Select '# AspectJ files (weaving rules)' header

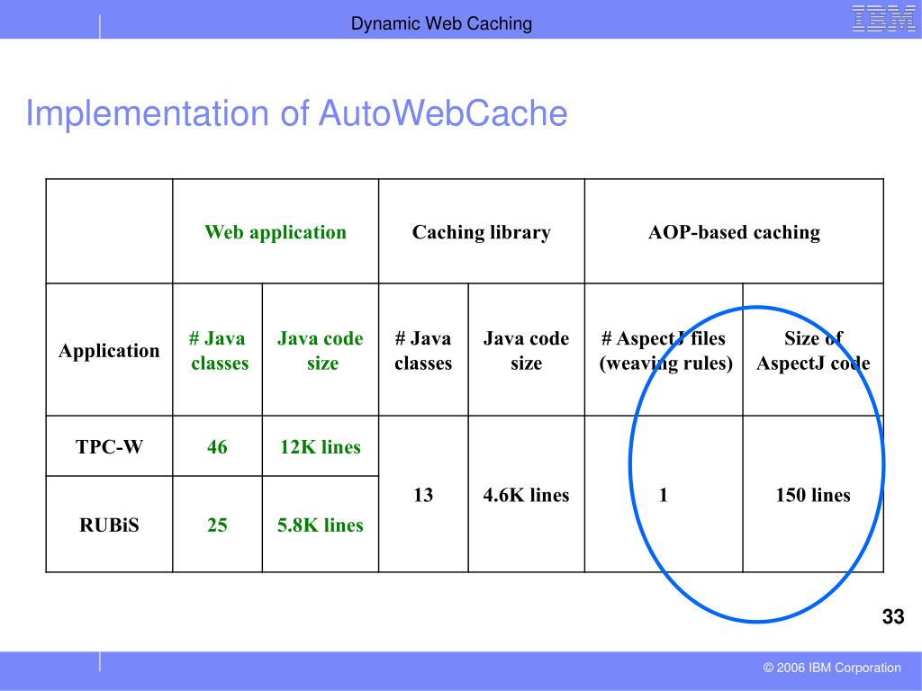tap(664, 351)
